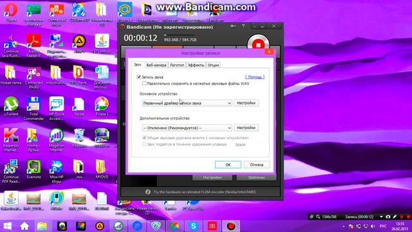Select the AIMP3 desktop shortcut
The width and height of the screenshot is (412, 232).
(x=79, y=44)
